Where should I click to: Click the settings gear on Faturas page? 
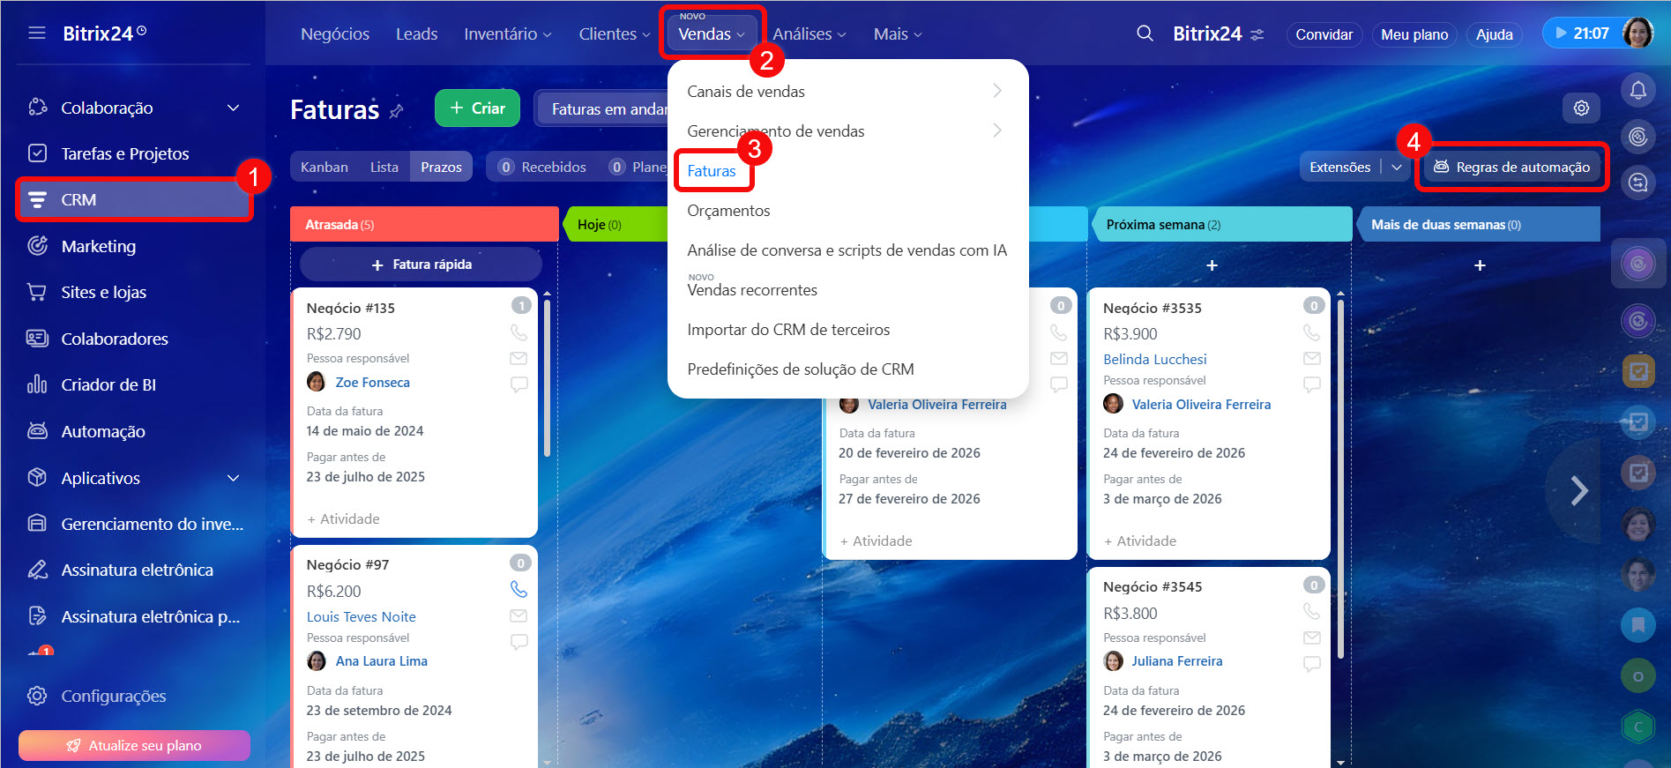click(1581, 108)
